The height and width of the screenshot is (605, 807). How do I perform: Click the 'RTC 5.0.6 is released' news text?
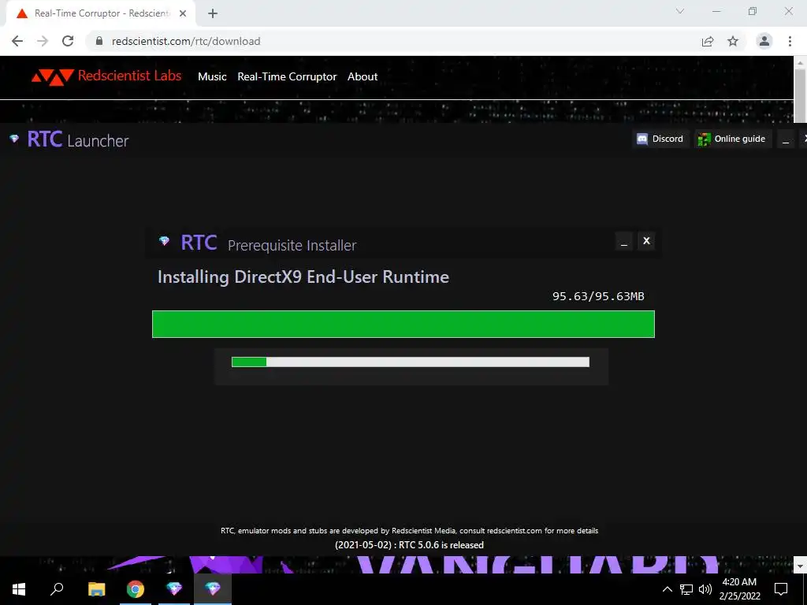(x=409, y=545)
